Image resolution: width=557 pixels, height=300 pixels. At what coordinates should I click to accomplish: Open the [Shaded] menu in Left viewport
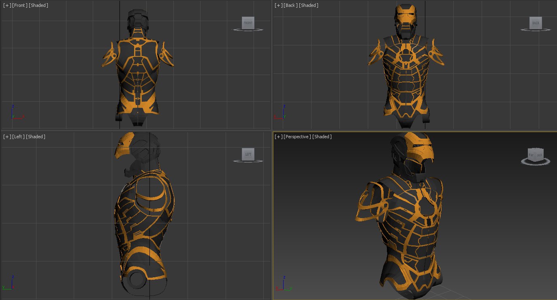36,137
